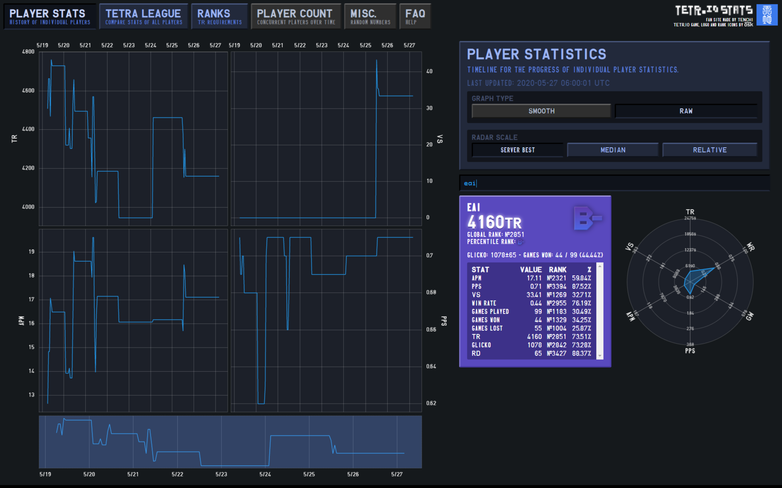Click the TR row rank №2851 in table
This screenshot has height=488, width=782.
pyautogui.click(x=557, y=337)
